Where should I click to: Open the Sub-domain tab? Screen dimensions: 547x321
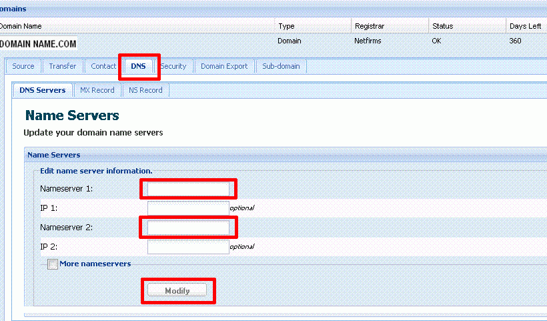(x=282, y=66)
